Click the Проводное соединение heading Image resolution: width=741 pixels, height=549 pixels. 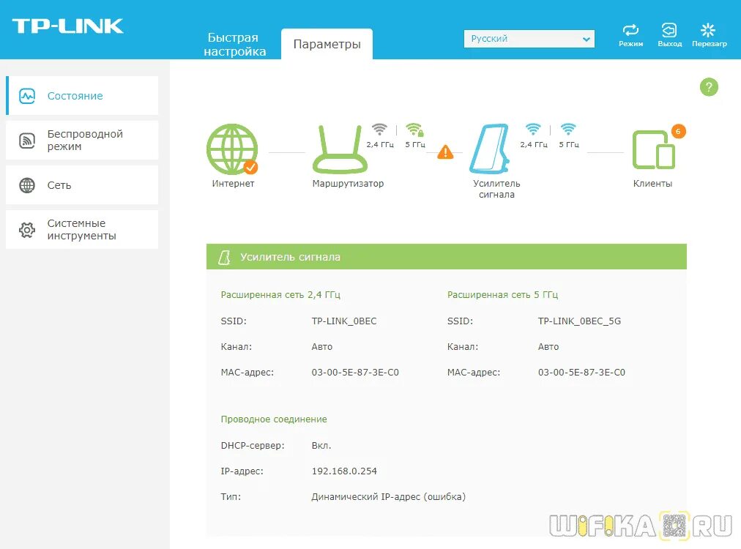pos(274,419)
